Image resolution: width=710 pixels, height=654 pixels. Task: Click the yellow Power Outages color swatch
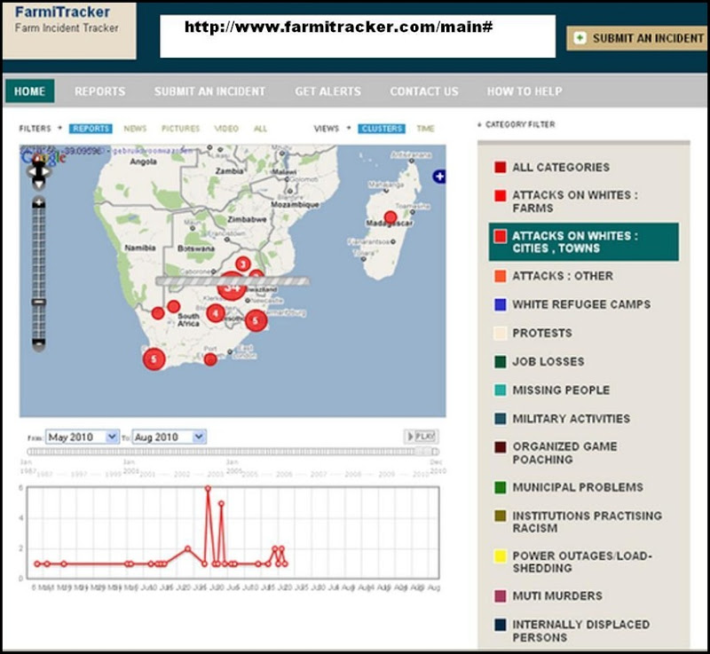click(x=501, y=557)
